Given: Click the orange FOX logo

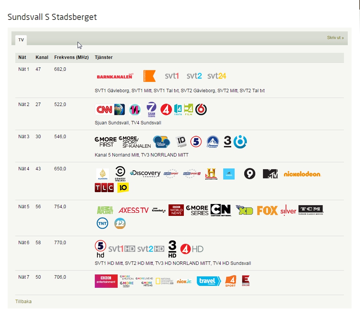Looking at the screenshot, I should [x=267, y=211].
